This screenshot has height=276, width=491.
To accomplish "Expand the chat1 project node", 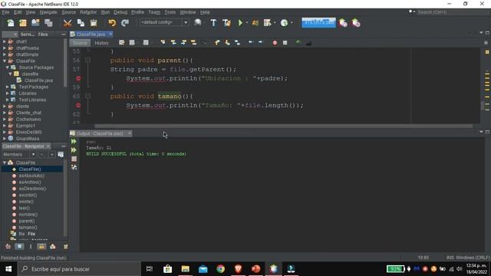I will click(5, 41).
